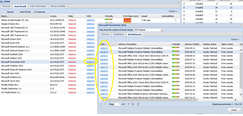Select the Microsoft Visio 2016 row
Viewport: 243px width, 116px height.
49,73
